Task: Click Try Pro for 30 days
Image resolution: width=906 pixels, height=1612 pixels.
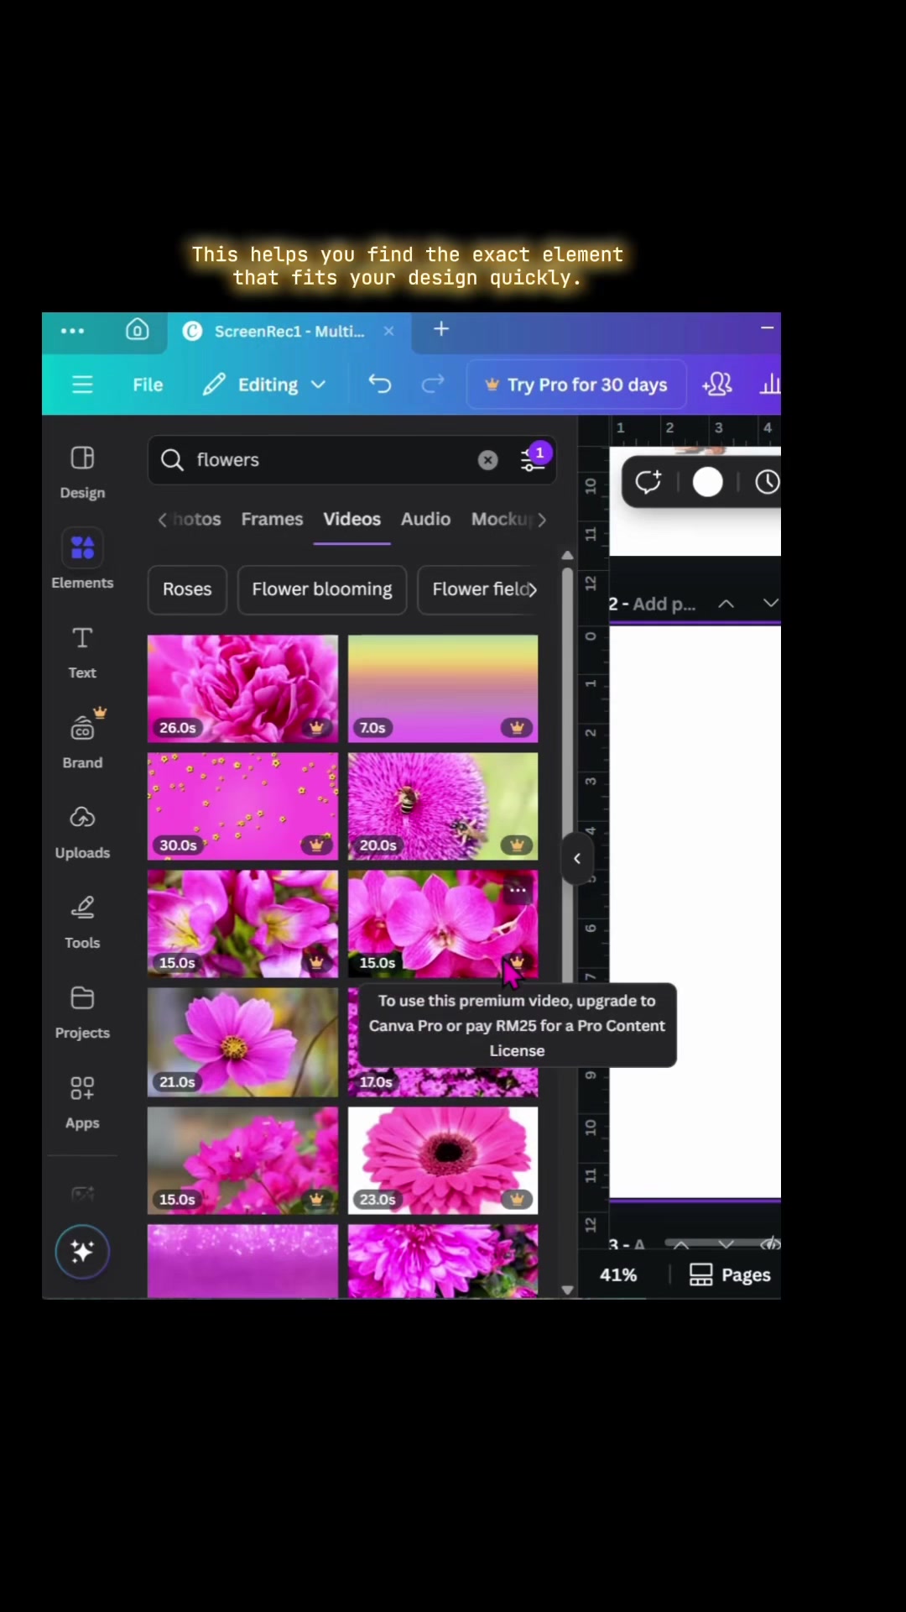Action: point(576,385)
